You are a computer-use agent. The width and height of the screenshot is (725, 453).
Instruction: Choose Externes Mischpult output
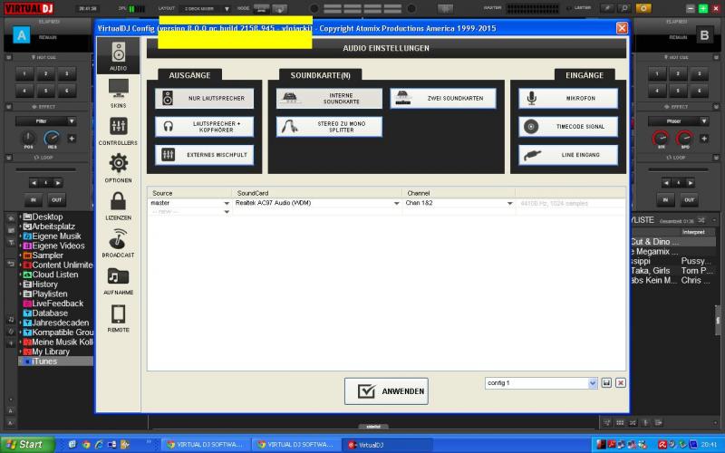tap(205, 155)
